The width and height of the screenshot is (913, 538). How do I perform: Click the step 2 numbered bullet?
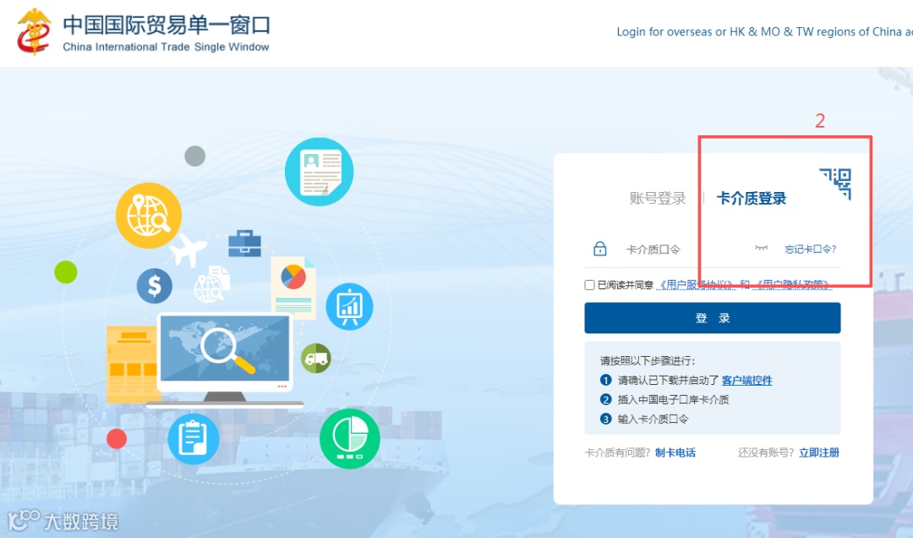(605, 400)
